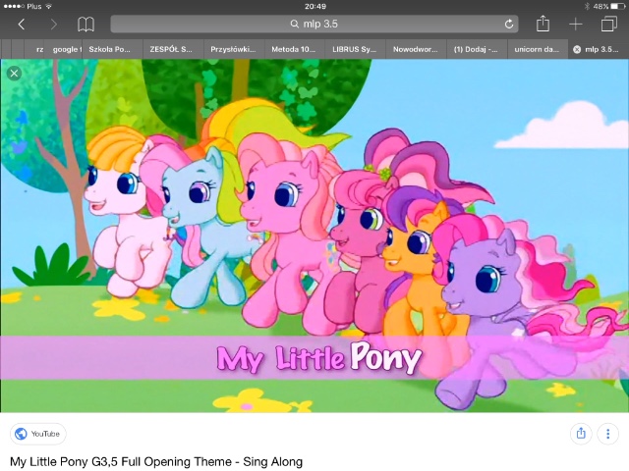629x471 pixels.
Task: Open the Safari bookmarks book icon
Action: [86, 25]
